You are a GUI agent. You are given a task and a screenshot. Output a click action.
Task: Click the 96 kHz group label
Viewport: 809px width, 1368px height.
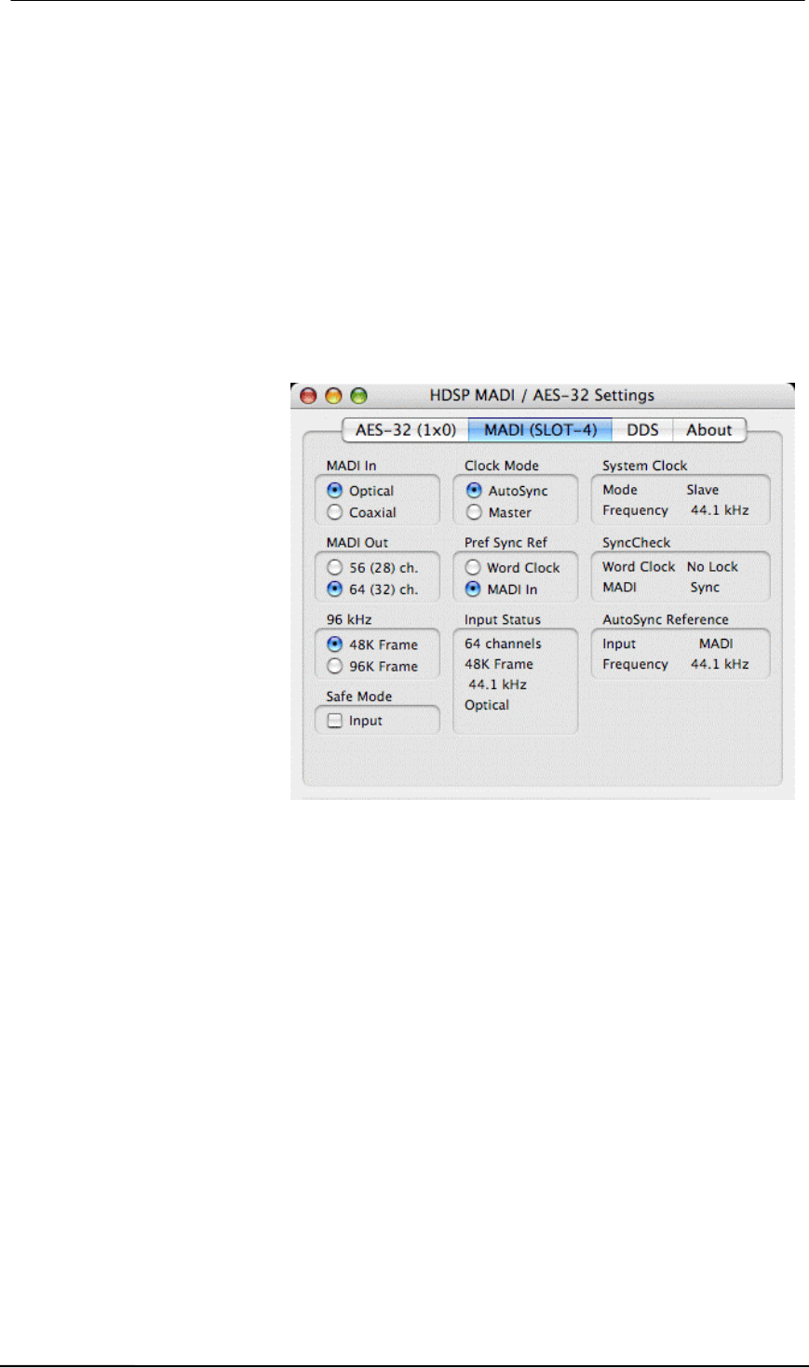click(349, 619)
